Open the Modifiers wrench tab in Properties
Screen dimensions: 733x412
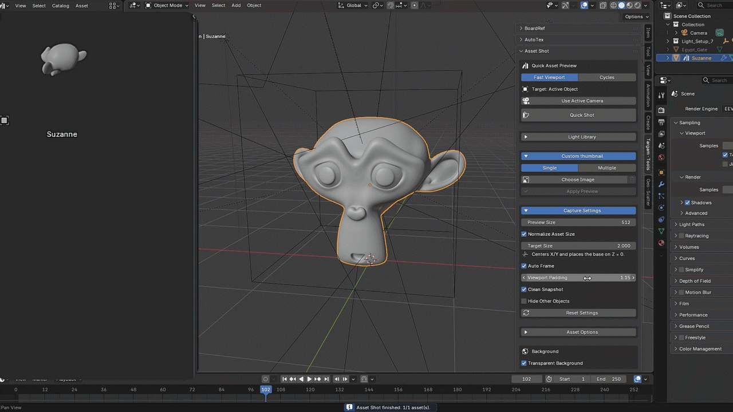(x=661, y=184)
